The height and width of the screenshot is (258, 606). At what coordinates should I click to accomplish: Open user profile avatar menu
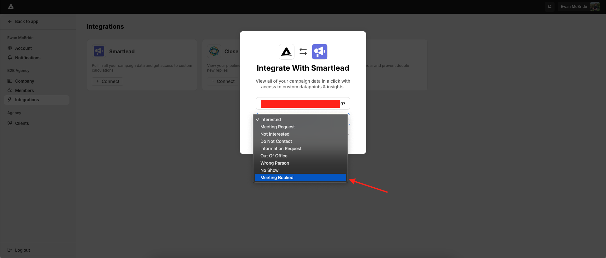595,7
